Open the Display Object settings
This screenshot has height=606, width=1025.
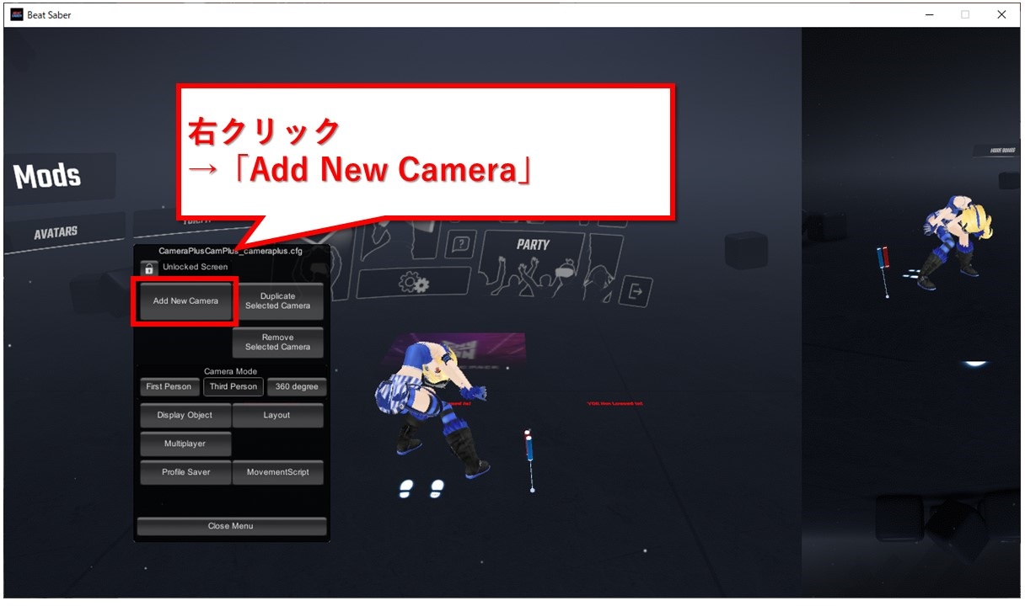pos(184,415)
